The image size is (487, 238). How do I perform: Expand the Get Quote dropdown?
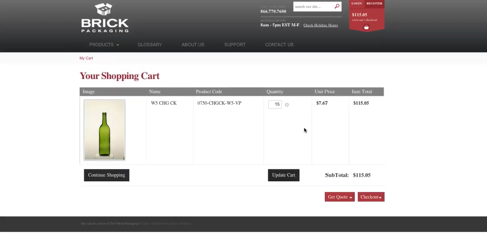[x=339, y=197]
